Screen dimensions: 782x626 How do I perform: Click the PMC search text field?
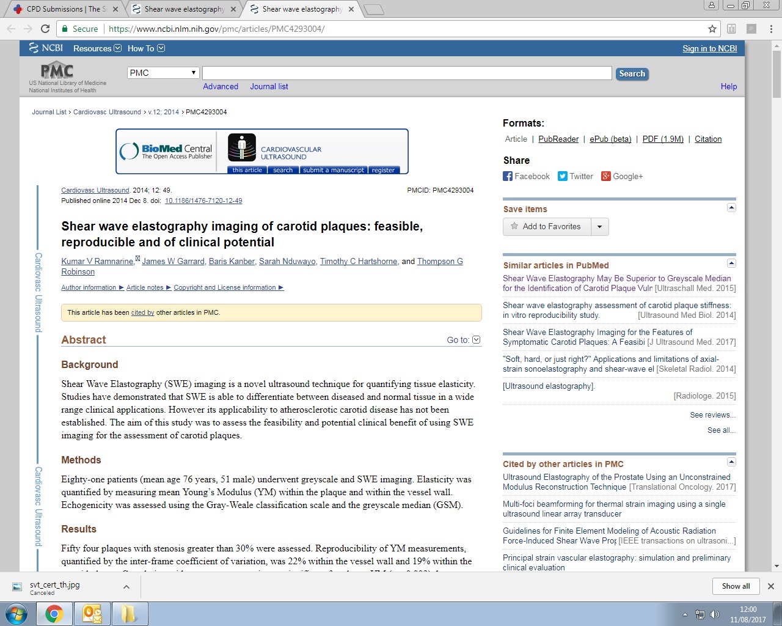click(x=407, y=73)
